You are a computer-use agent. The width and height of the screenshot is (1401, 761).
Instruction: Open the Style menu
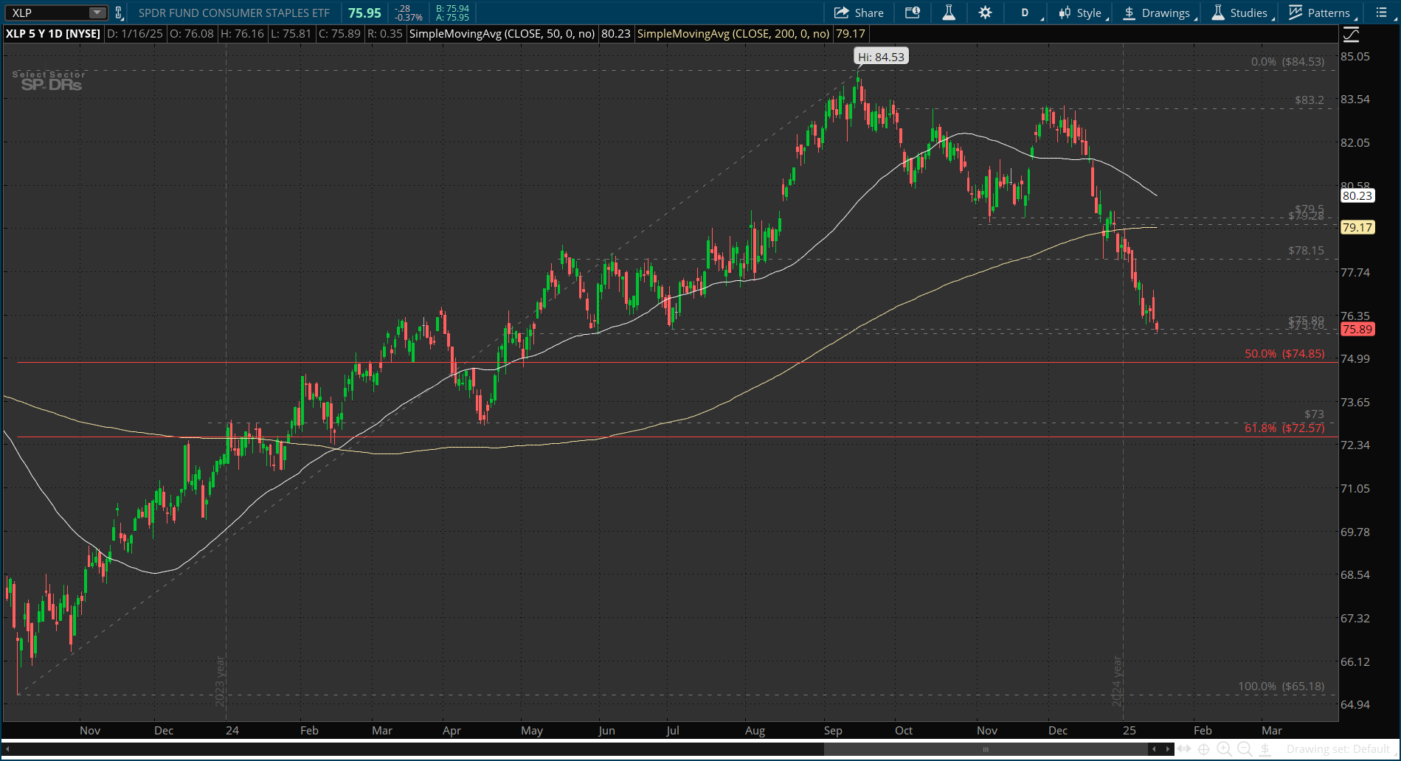(x=1082, y=13)
